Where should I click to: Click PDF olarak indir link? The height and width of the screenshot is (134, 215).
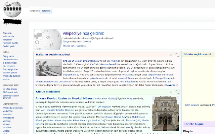click(x=10, y=92)
